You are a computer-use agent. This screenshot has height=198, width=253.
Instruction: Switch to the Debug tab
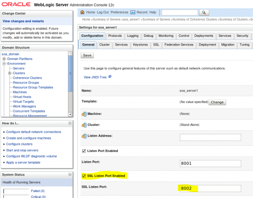(x=149, y=36)
